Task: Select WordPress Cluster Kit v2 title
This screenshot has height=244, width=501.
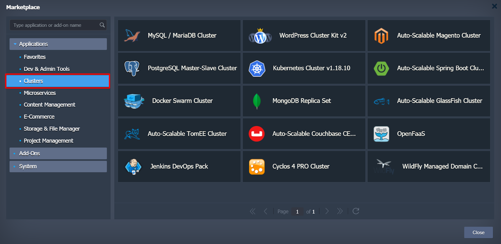Action: tap(313, 36)
